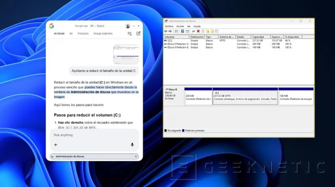Viewport: 335px width, 187px height.
Task: Click the red X delete toolbar icon
Action: point(198,31)
